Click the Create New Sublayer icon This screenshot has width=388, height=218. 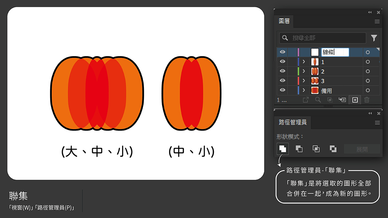[x=342, y=100]
